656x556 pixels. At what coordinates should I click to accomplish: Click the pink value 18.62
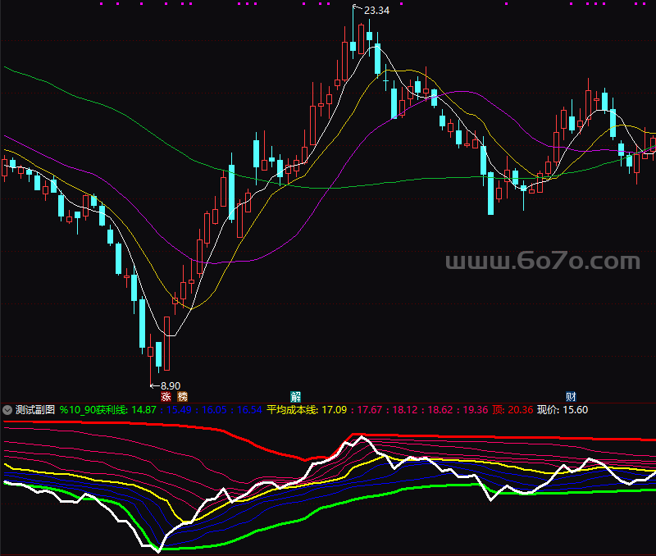point(440,410)
